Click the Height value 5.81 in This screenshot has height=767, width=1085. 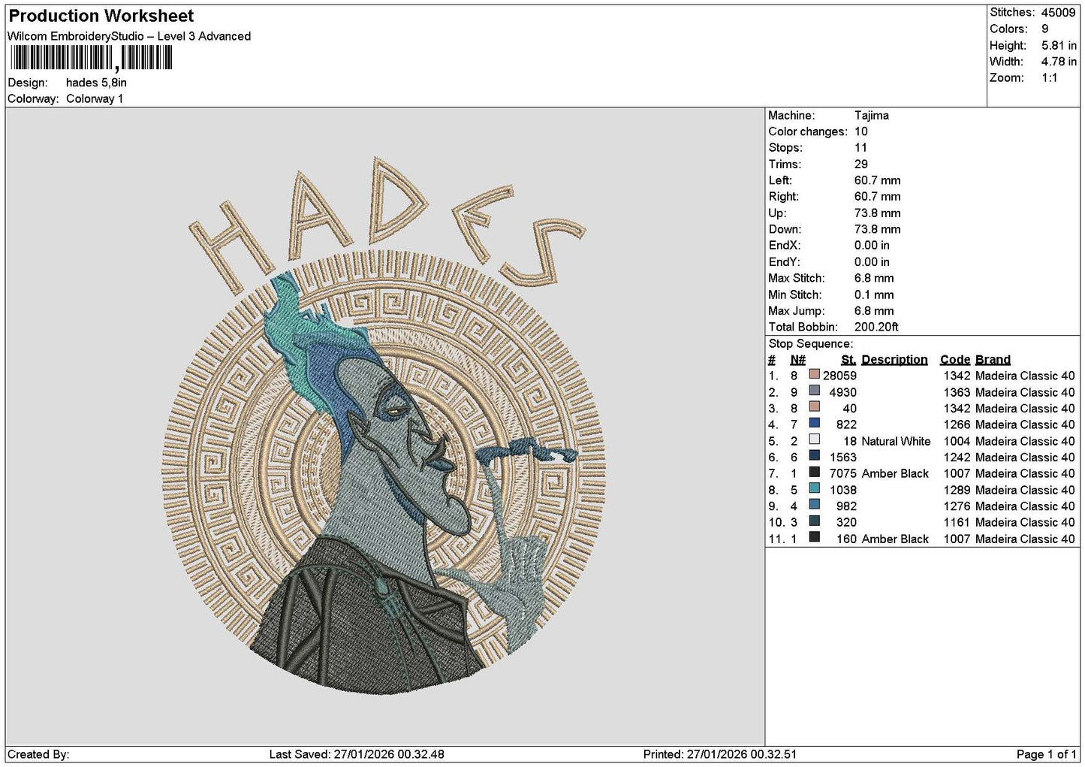tap(1059, 45)
